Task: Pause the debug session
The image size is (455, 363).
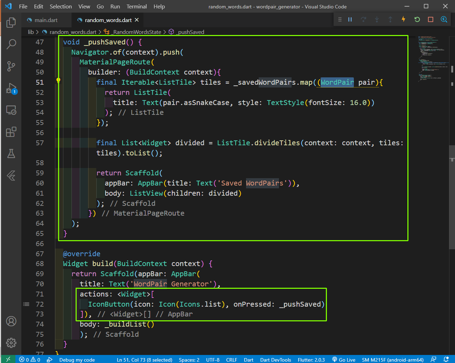Action: tap(350, 20)
